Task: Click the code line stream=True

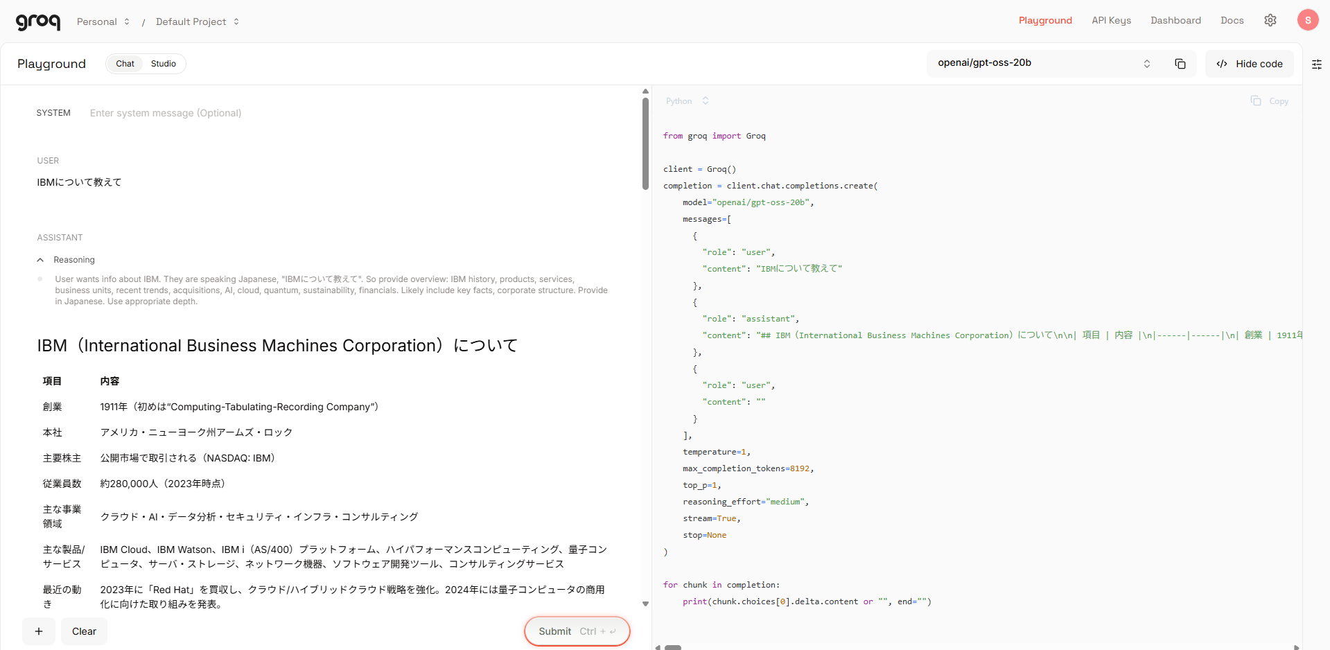Action: pos(712,518)
